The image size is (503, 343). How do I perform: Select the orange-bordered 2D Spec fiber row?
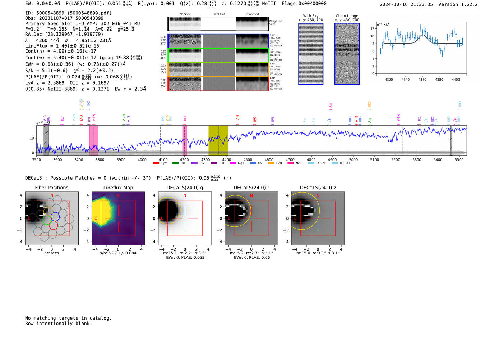pyautogui.click(x=218, y=69)
